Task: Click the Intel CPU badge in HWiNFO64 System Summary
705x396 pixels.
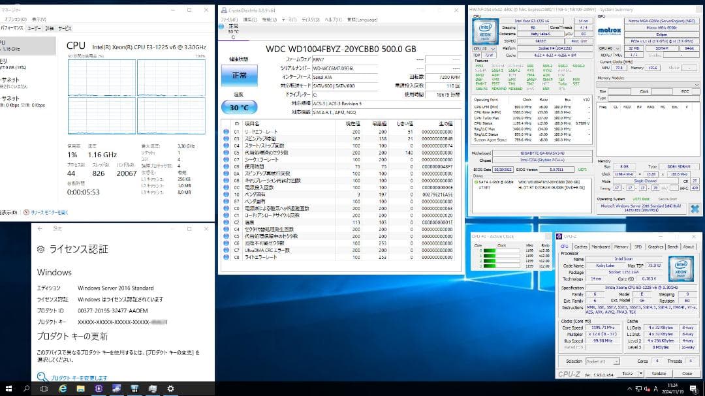Action: point(484,30)
